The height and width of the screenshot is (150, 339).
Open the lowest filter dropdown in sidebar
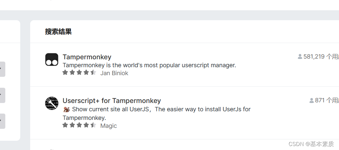click(x=2, y=121)
